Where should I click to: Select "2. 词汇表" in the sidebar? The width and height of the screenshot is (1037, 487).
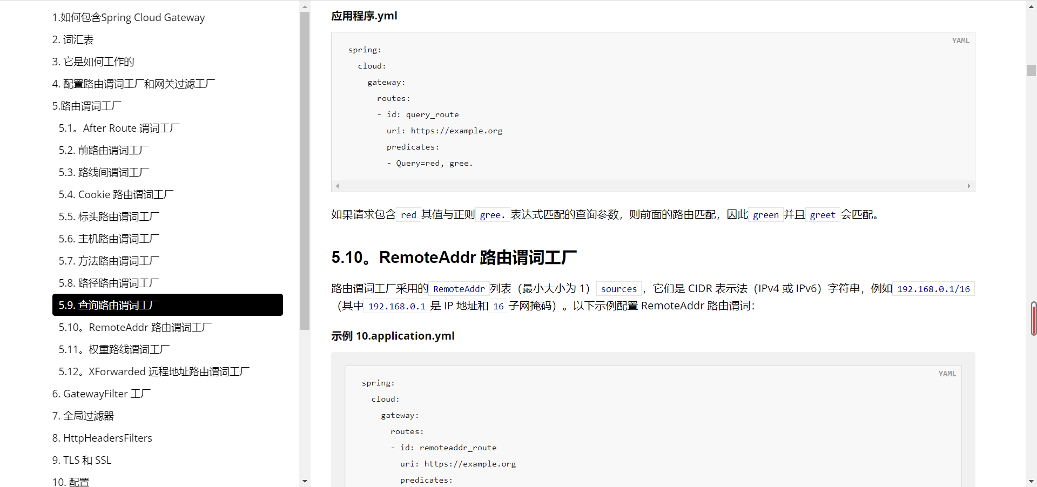pos(72,39)
